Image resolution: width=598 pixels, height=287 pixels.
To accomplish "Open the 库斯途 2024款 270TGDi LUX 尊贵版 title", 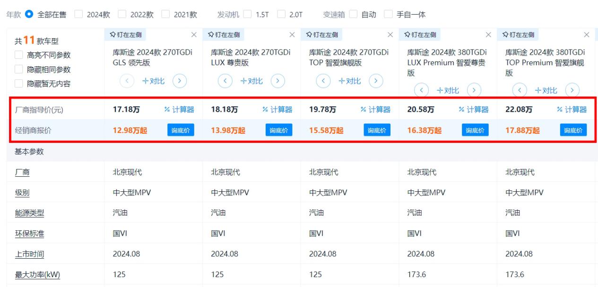I will (251, 57).
